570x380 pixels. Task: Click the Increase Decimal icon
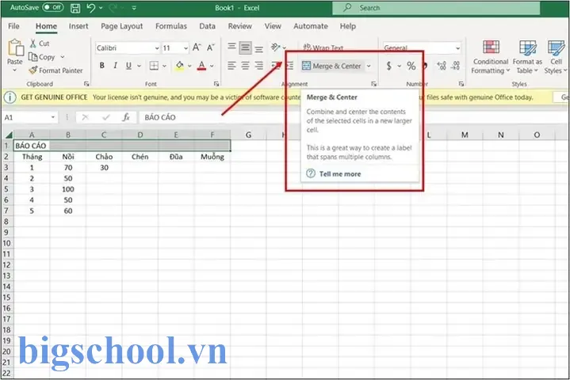coord(442,66)
